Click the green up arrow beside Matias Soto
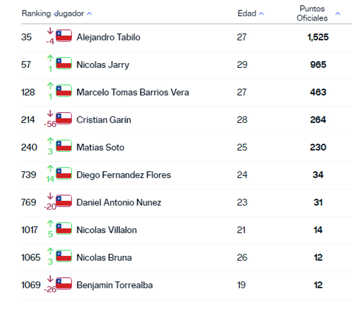The width and height of the screenshot is (352, 309). (x=50, y=142)
